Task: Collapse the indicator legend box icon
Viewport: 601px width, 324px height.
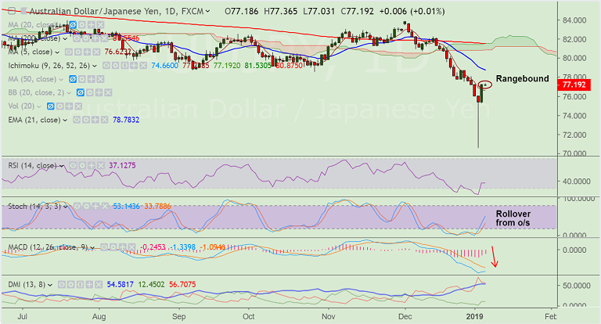Action: (13, 11)
